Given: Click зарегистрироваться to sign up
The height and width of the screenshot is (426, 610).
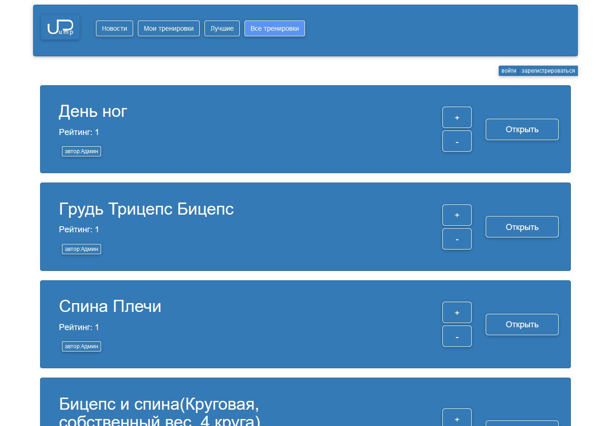Looking at the screenshot, I should [x=548, y=71].
